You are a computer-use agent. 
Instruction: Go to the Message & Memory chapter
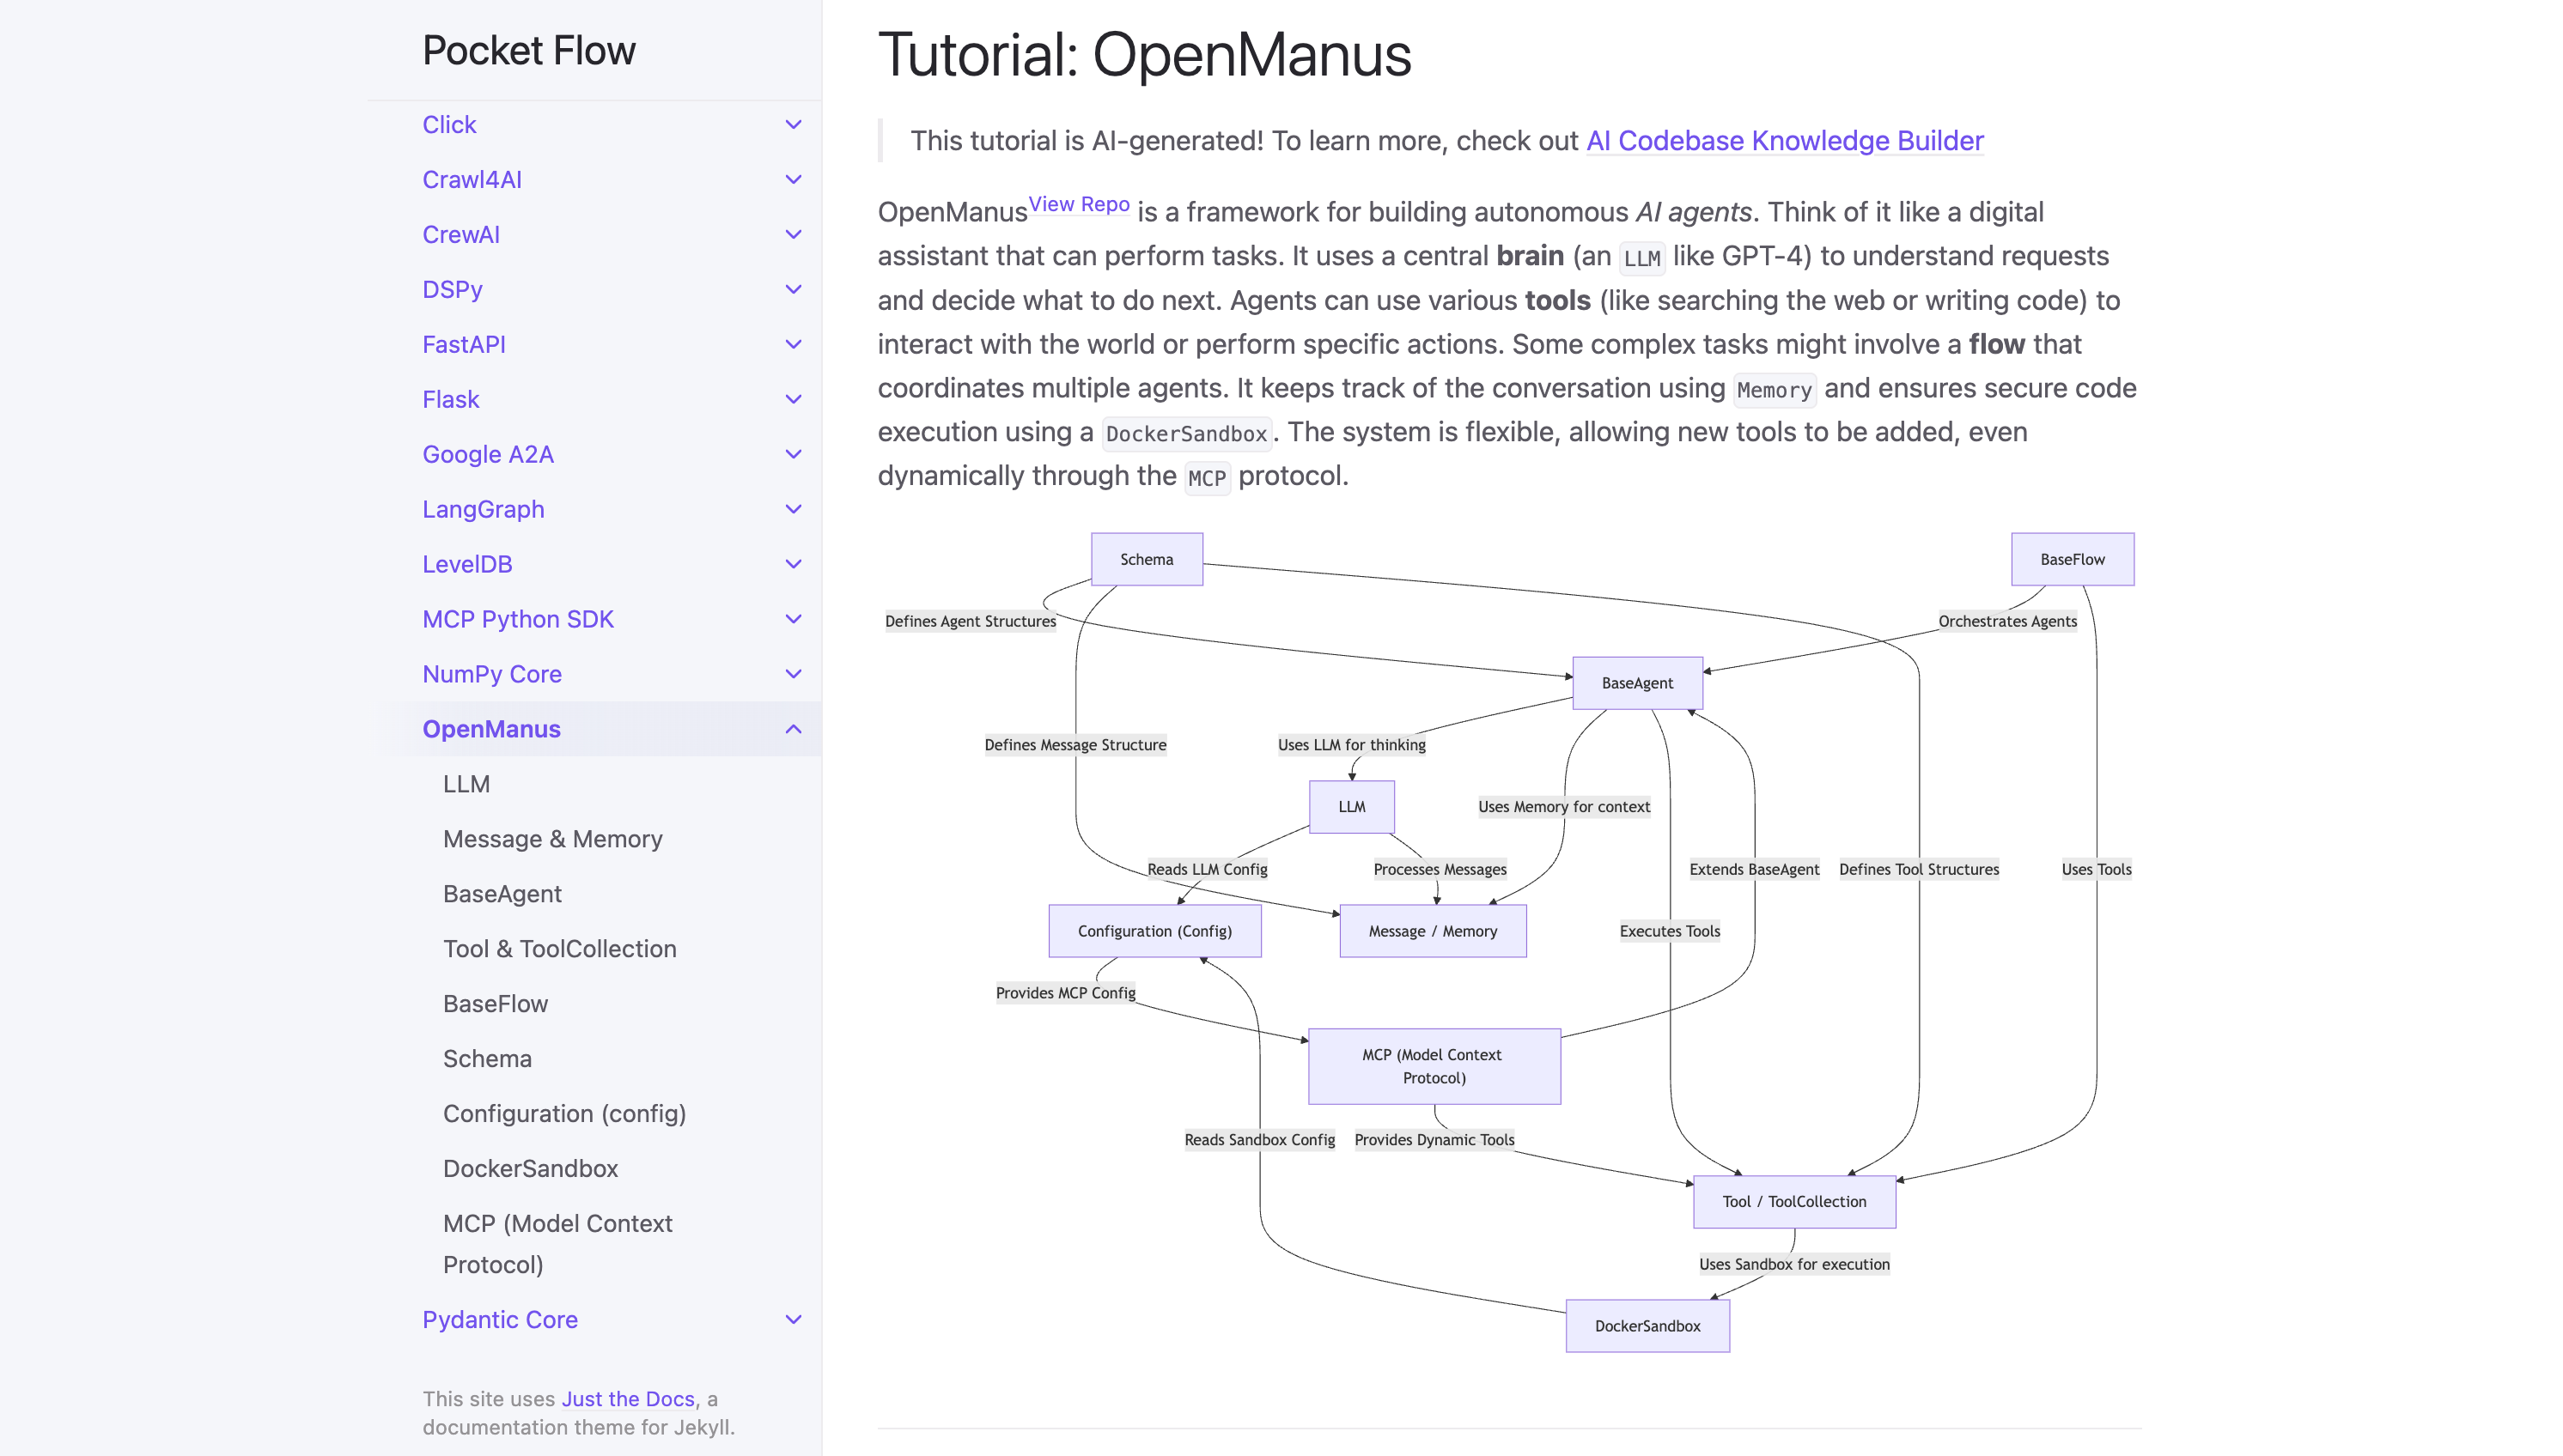tap(553, 840)
